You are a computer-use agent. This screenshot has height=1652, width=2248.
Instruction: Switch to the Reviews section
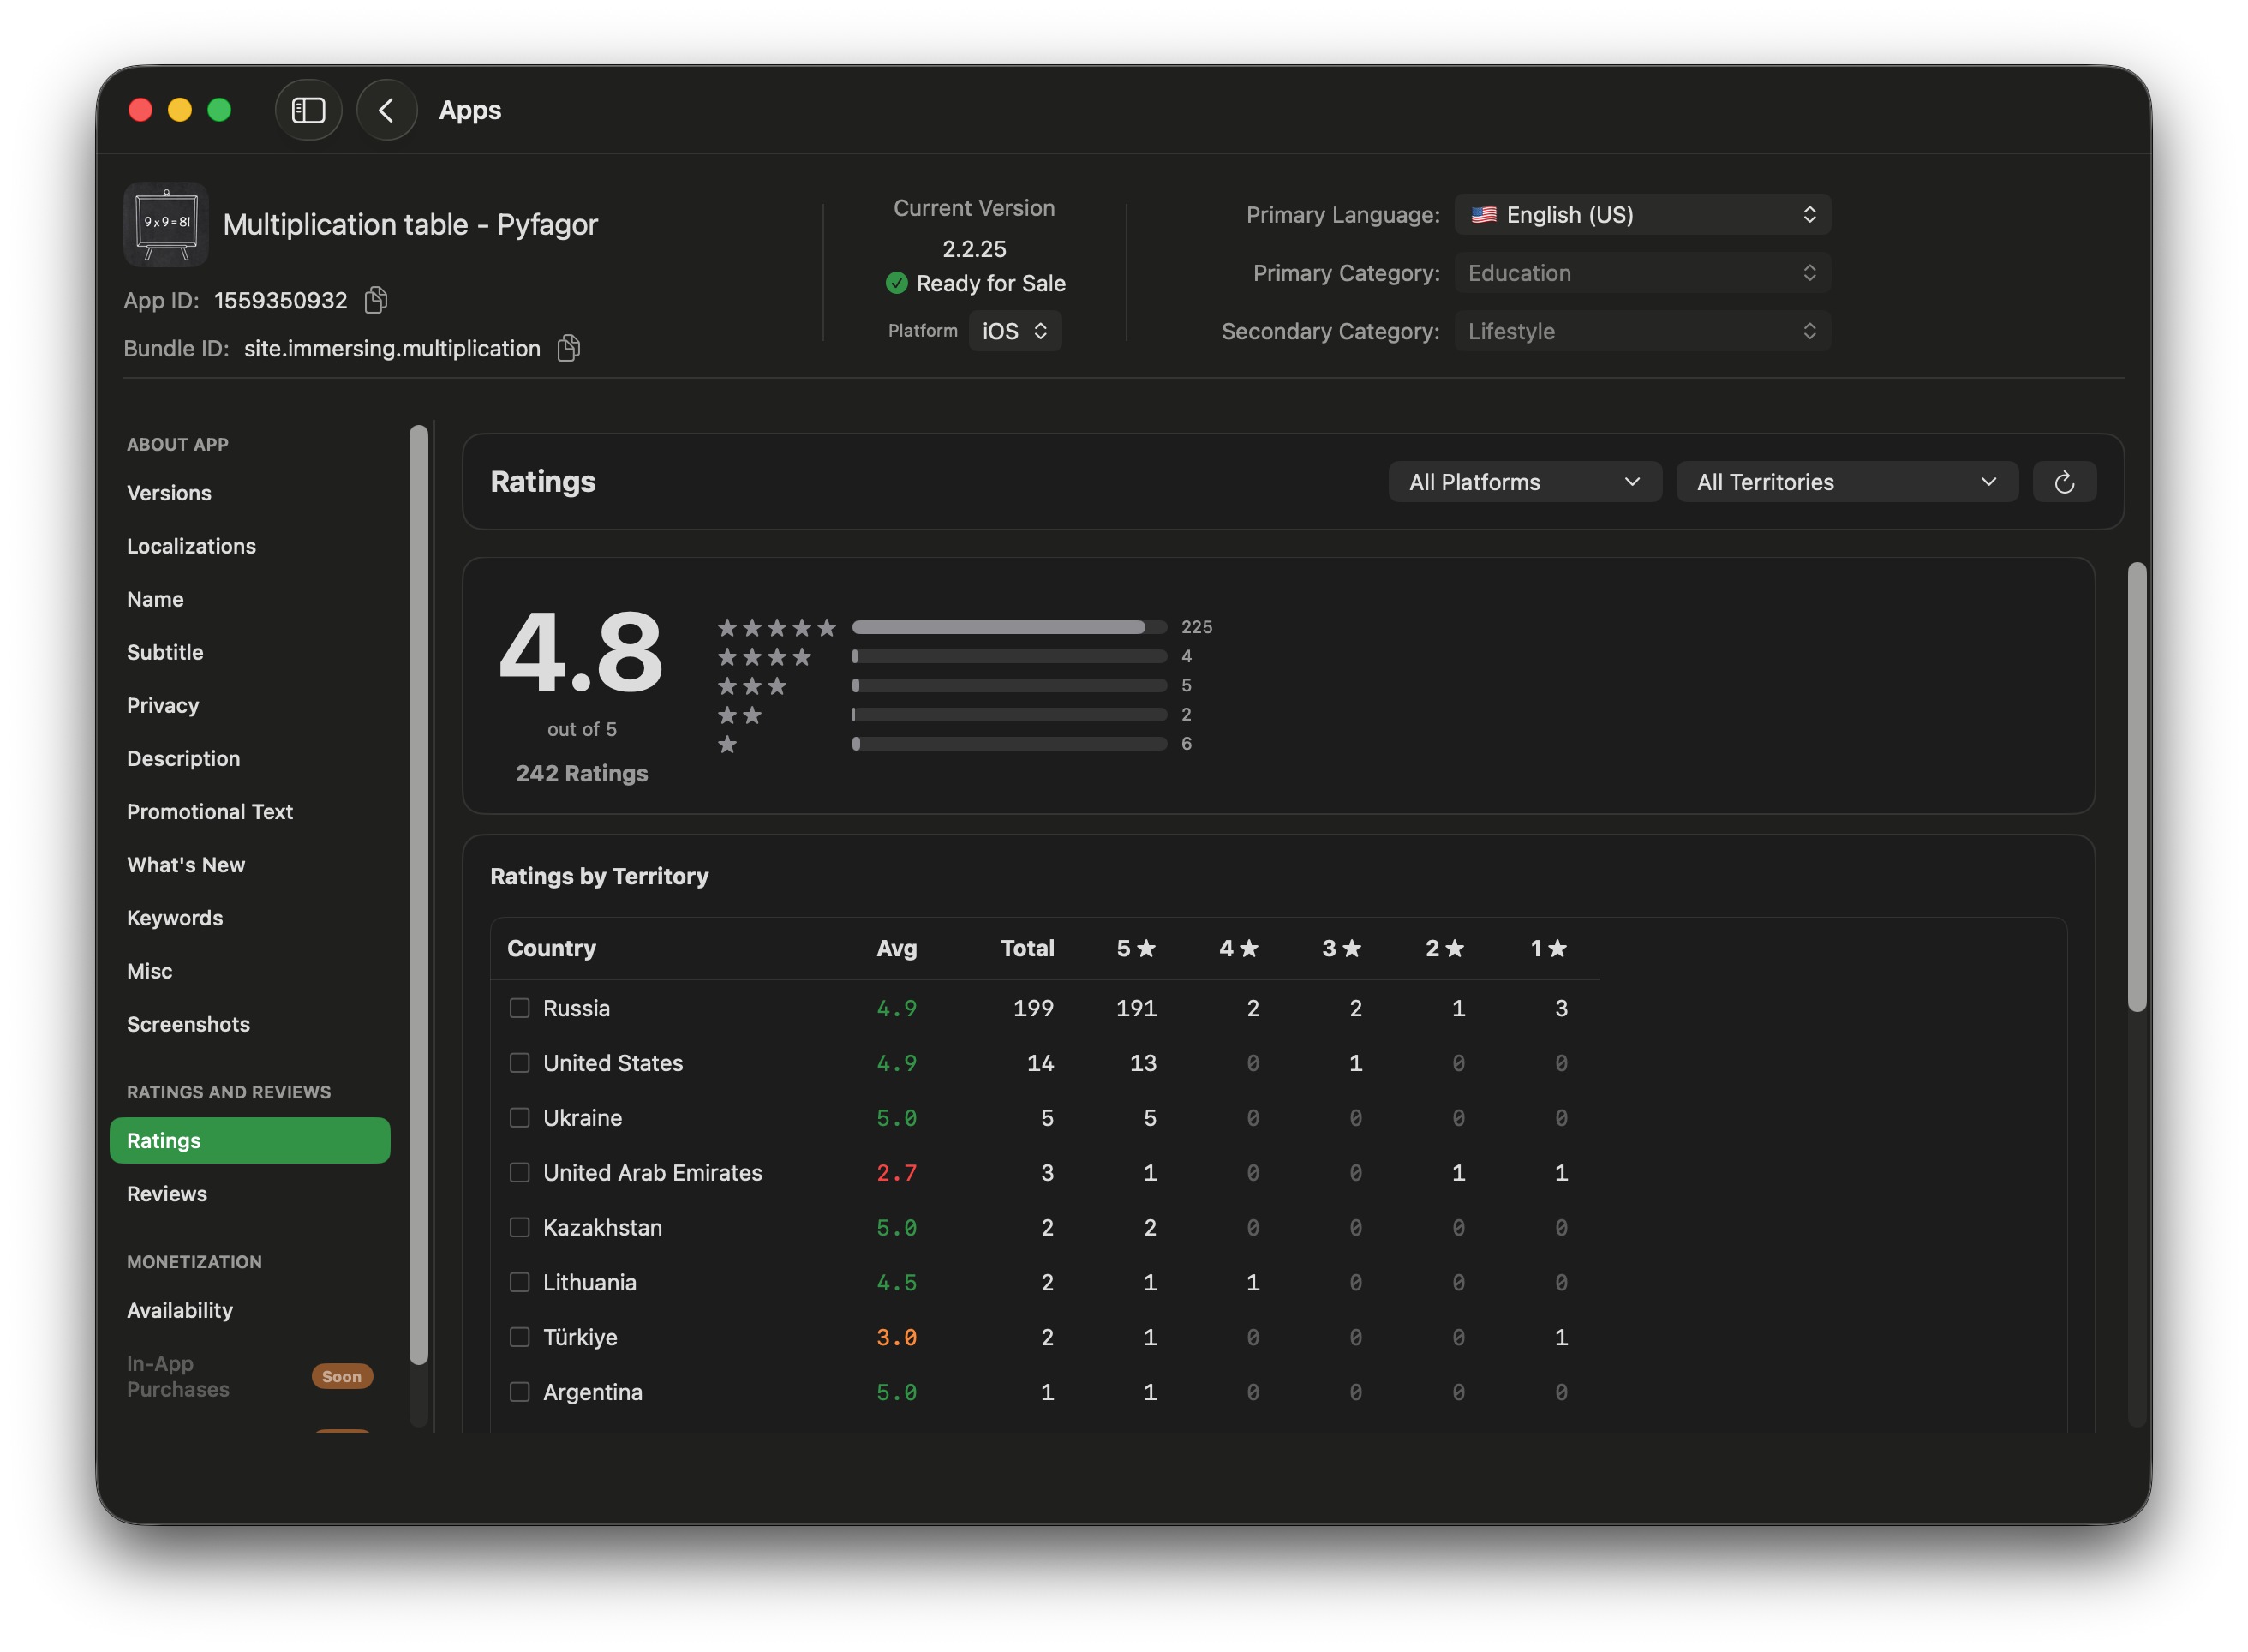[167, 1193]
